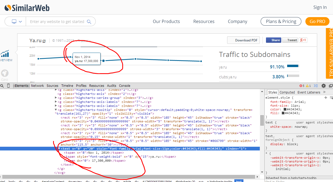Select the highlighted text breadcrumb

coord(239,181)
